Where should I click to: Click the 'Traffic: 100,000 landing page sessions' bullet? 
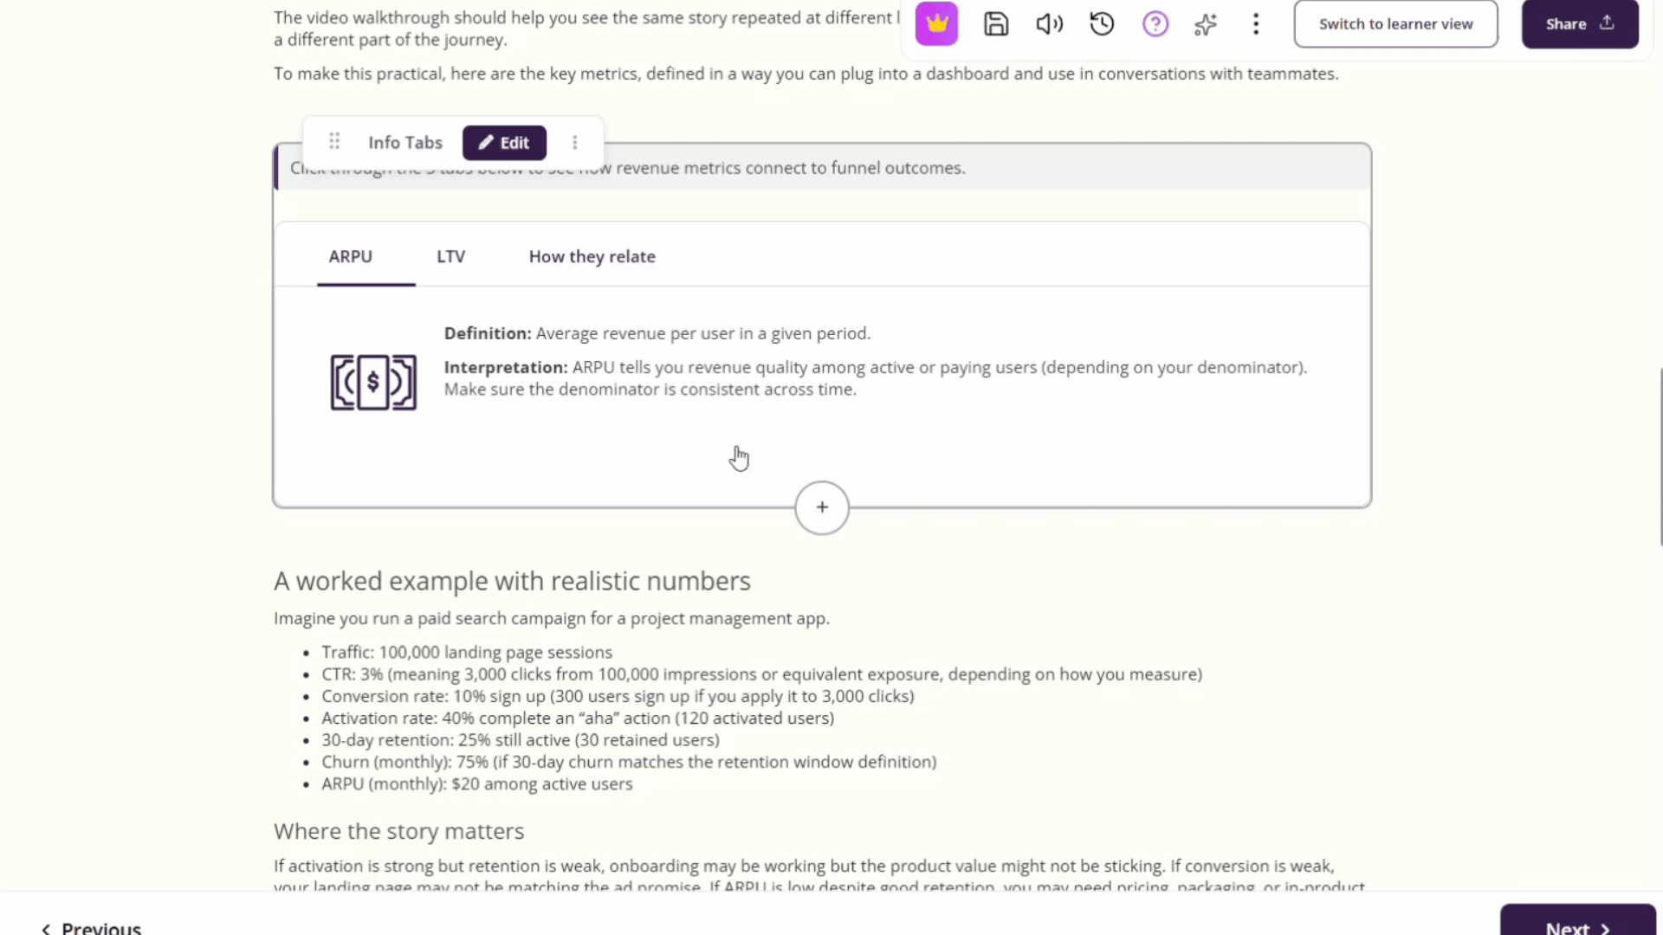(467, 652)
